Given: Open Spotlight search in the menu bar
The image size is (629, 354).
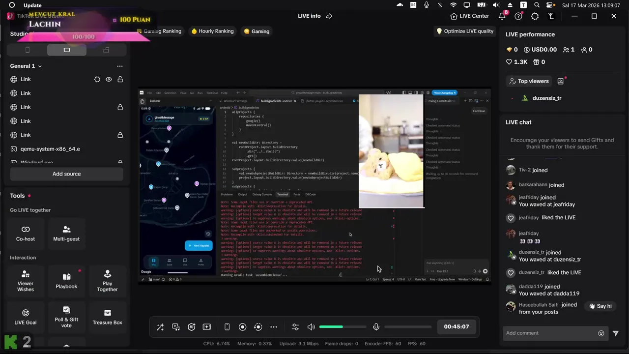Looking at the screenshot, I should pyautogui.click(x=537, y=5).
